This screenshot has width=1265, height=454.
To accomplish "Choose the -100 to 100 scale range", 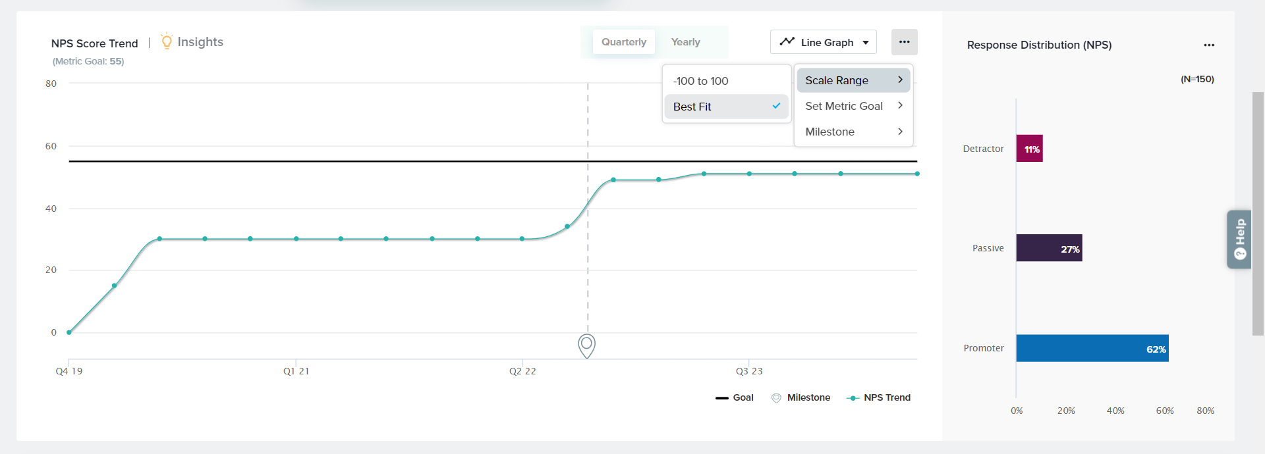I will (x=725, y=81).
